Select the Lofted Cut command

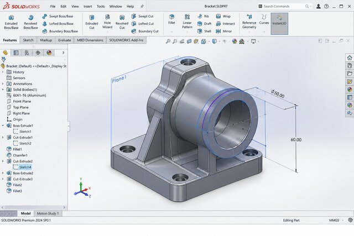(143, 24)
